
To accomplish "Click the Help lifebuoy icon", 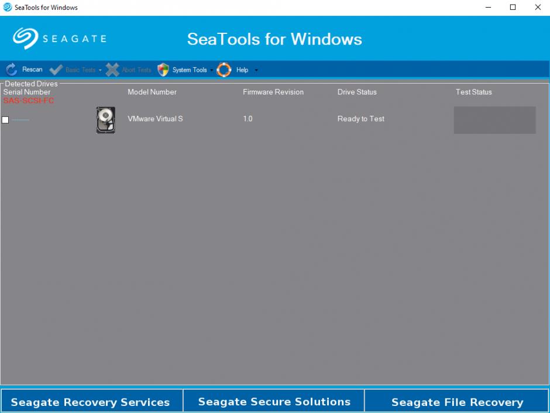I will pyautogui.click(x=224, y=70).
